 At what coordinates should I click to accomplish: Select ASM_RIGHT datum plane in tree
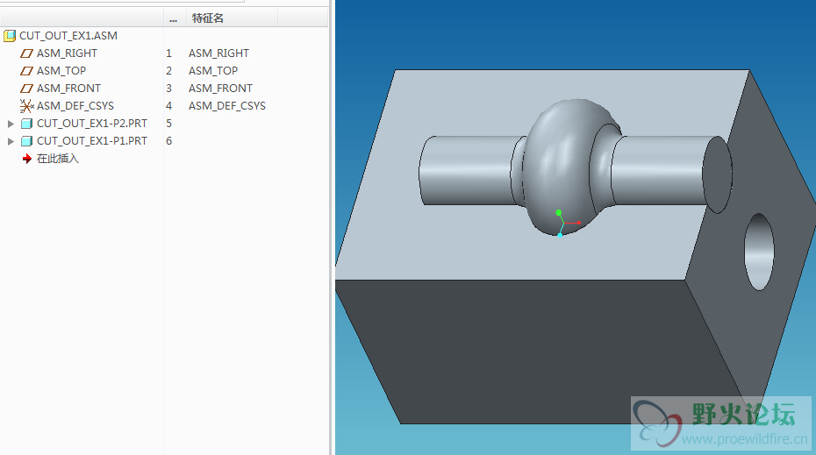[67, 53]
